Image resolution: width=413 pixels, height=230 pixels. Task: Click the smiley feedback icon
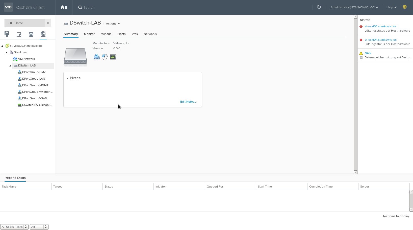(x=405, y=7)
